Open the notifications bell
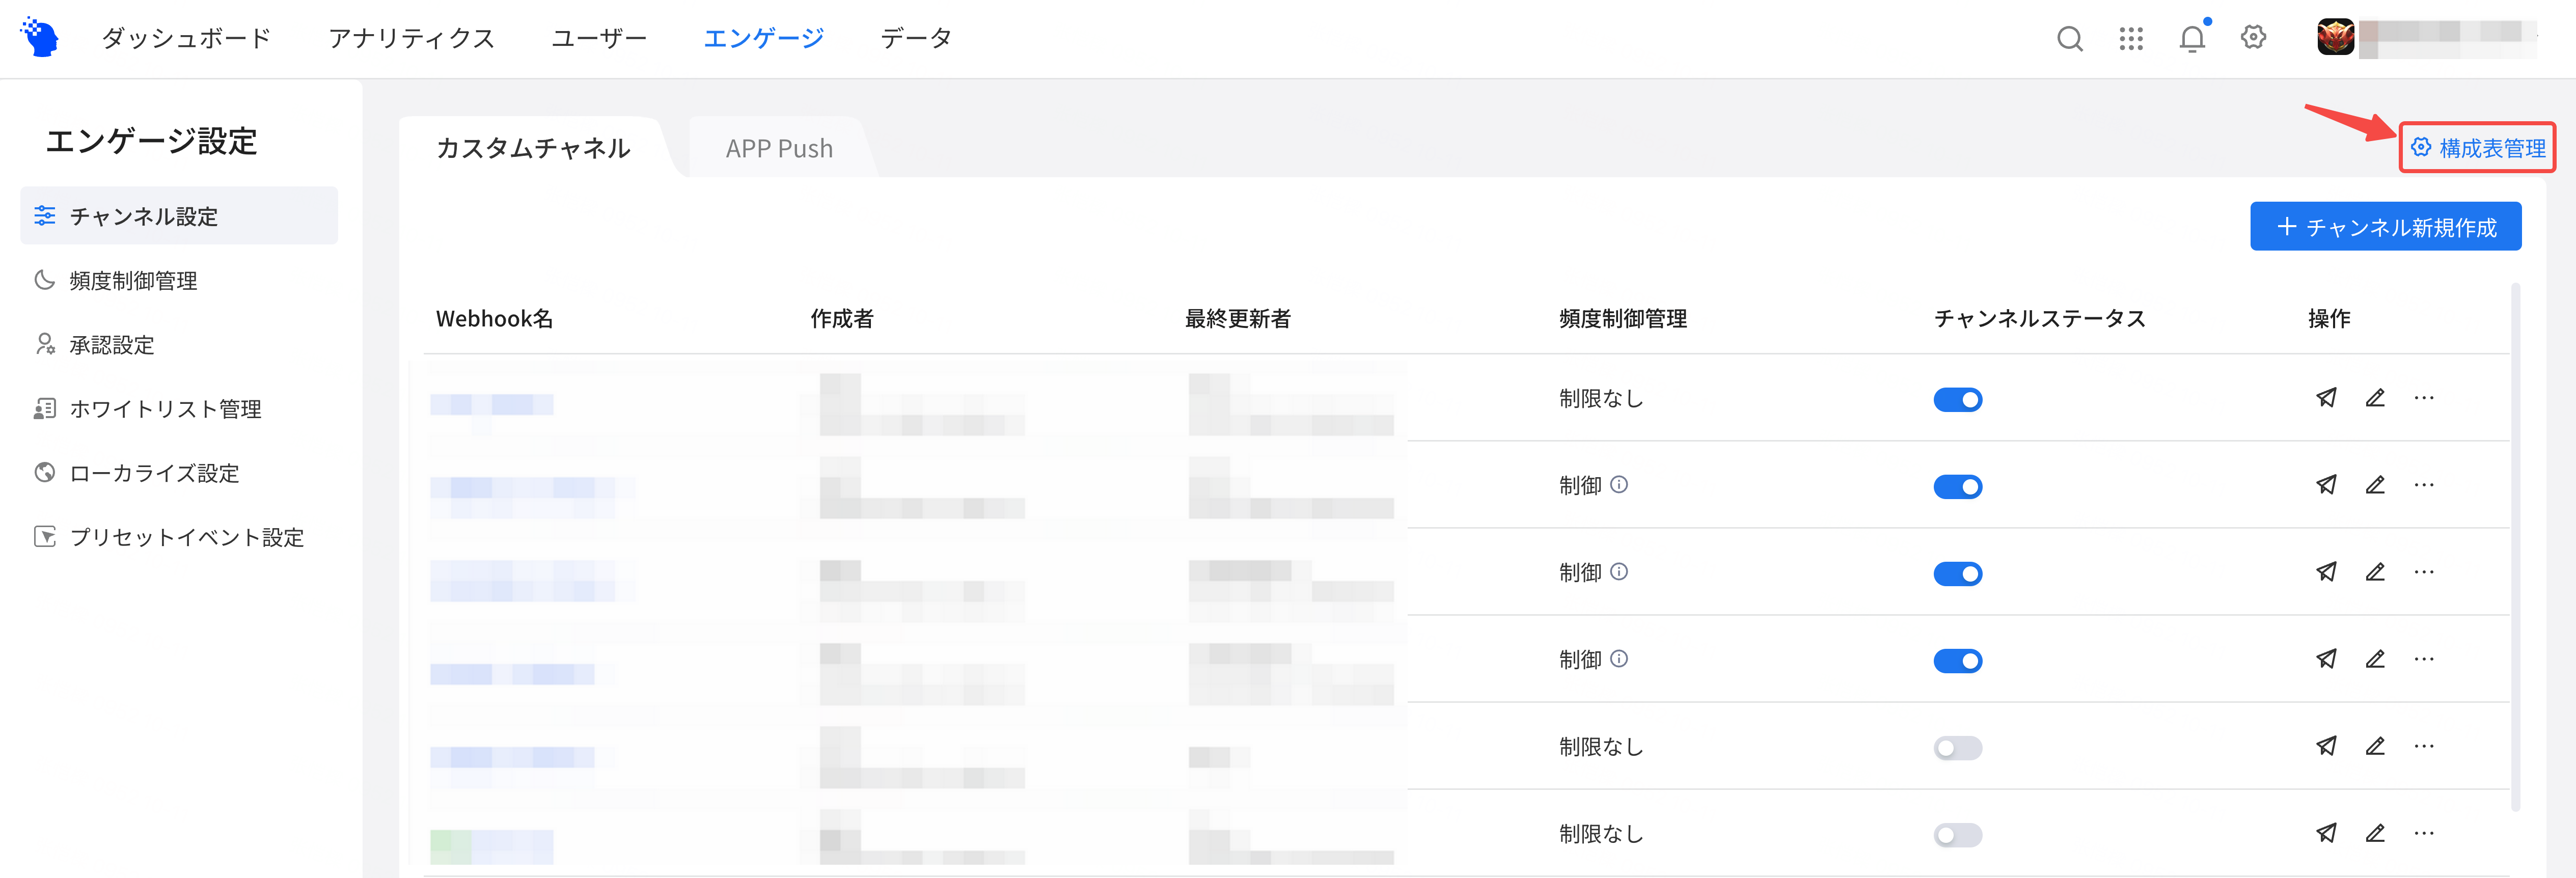Image resolution: width=2576 pixels, height=878 pixels. tap(2192, 38)
